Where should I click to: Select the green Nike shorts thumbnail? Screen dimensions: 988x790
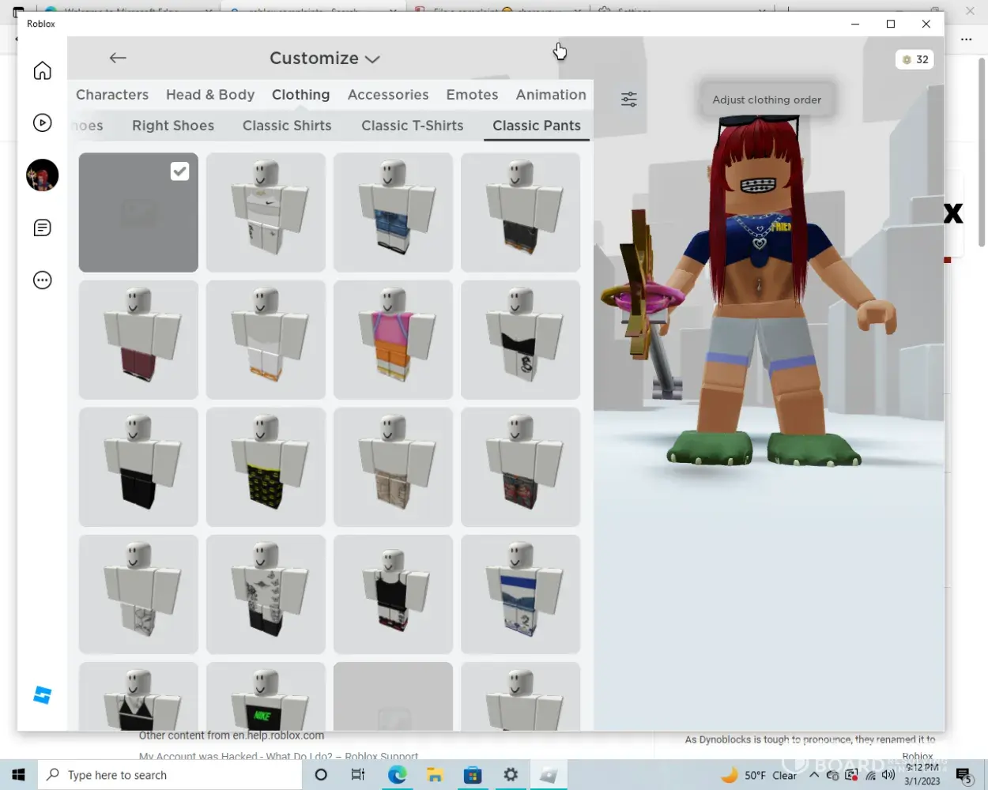pyautogui.click(x=266, y=697)
